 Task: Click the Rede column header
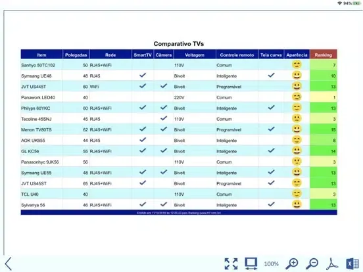(x=110, y=55)
